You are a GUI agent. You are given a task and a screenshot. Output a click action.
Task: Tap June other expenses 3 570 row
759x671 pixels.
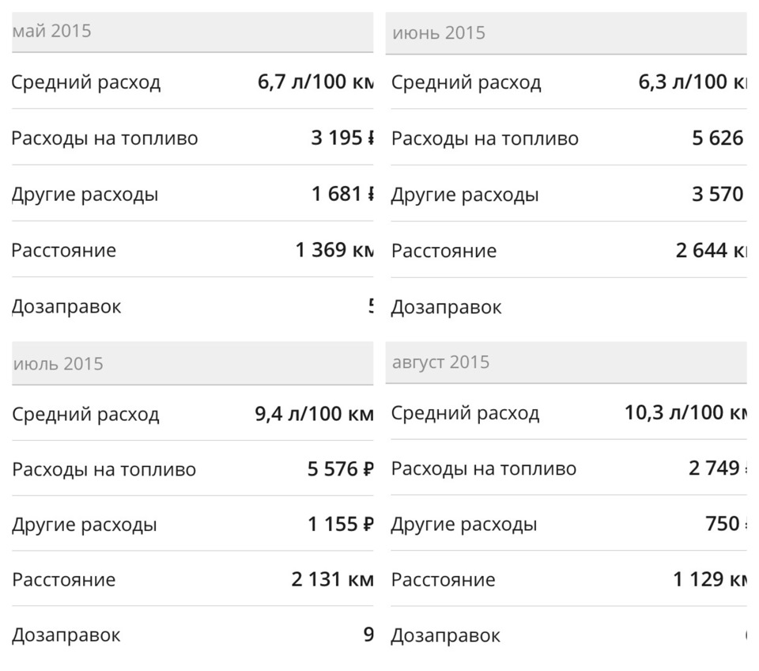(x=568, y=195)
